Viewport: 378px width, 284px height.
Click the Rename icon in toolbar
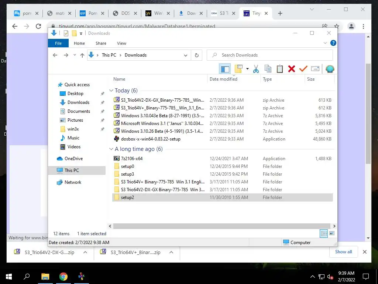tap(315, 69)
